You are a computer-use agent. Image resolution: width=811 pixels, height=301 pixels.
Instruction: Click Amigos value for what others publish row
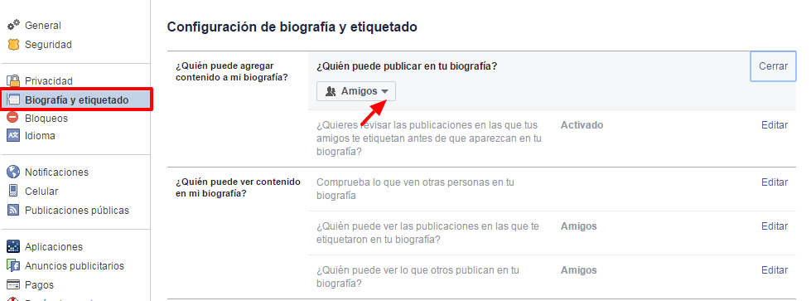coord(579,270)
